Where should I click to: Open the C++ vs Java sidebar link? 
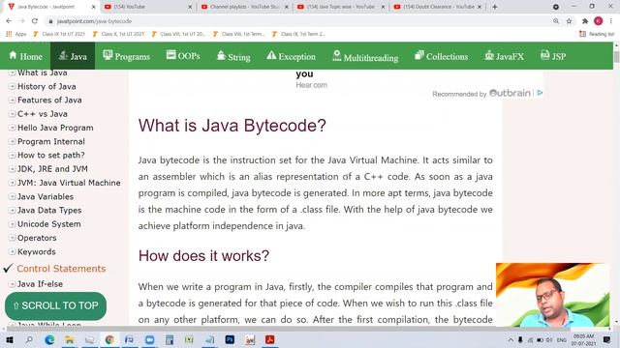[43, 114]
